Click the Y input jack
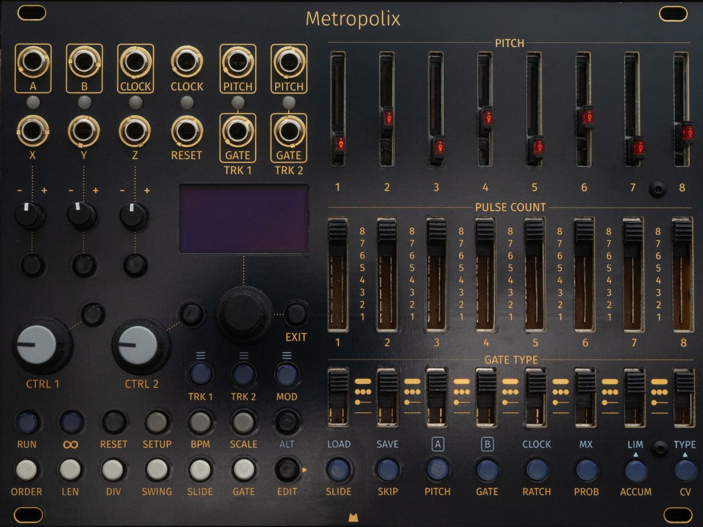This screenshot has height=527, width=703. [84, 131]
